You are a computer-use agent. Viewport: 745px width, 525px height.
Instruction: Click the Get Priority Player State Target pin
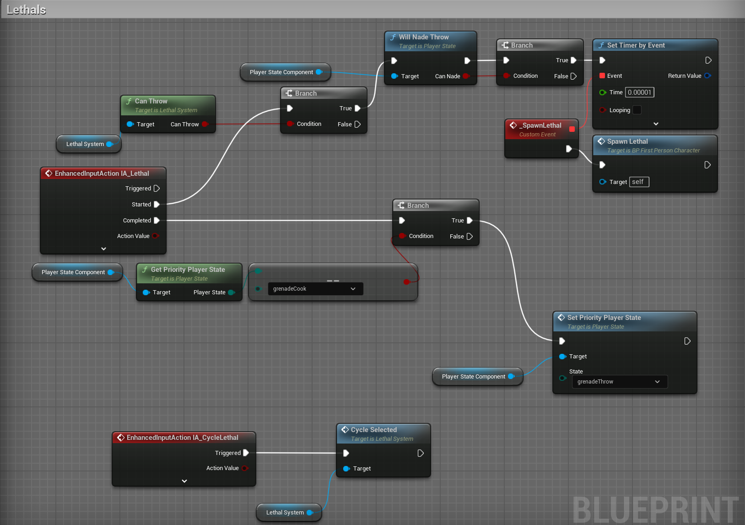pos(146,292)
